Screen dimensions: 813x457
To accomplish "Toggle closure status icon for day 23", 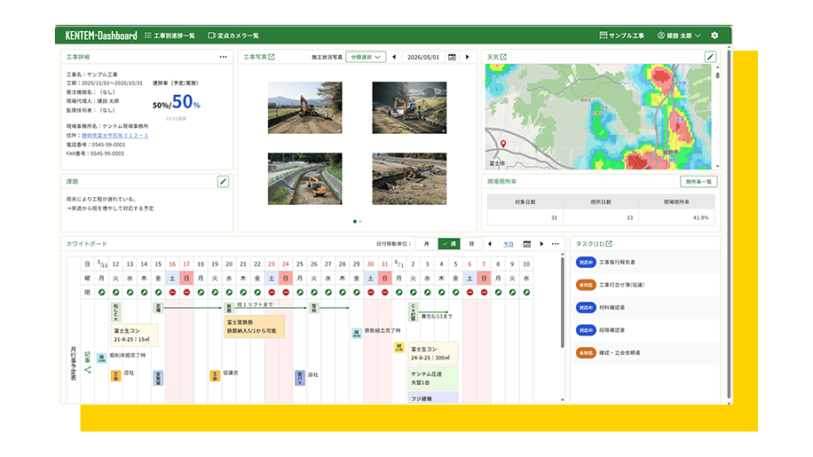I will (272, 292).
